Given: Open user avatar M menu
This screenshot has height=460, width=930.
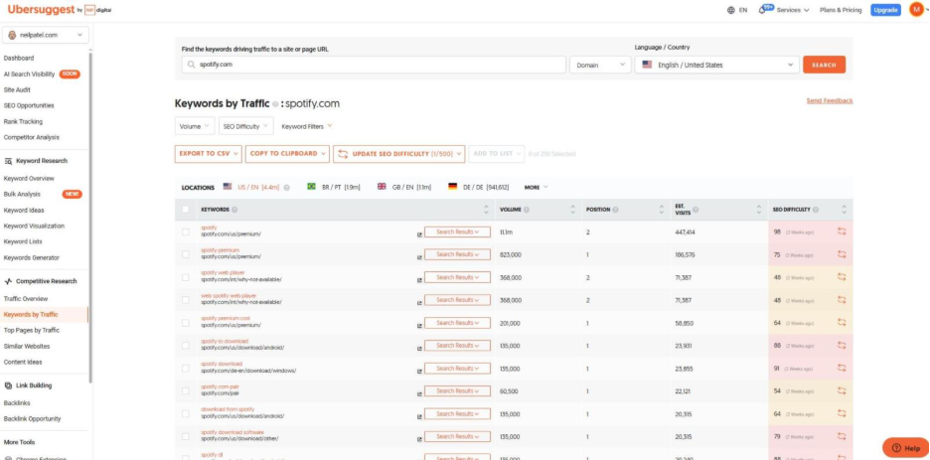Looking at the screenshot, I should pyautogui.click(x=916, y=10).
